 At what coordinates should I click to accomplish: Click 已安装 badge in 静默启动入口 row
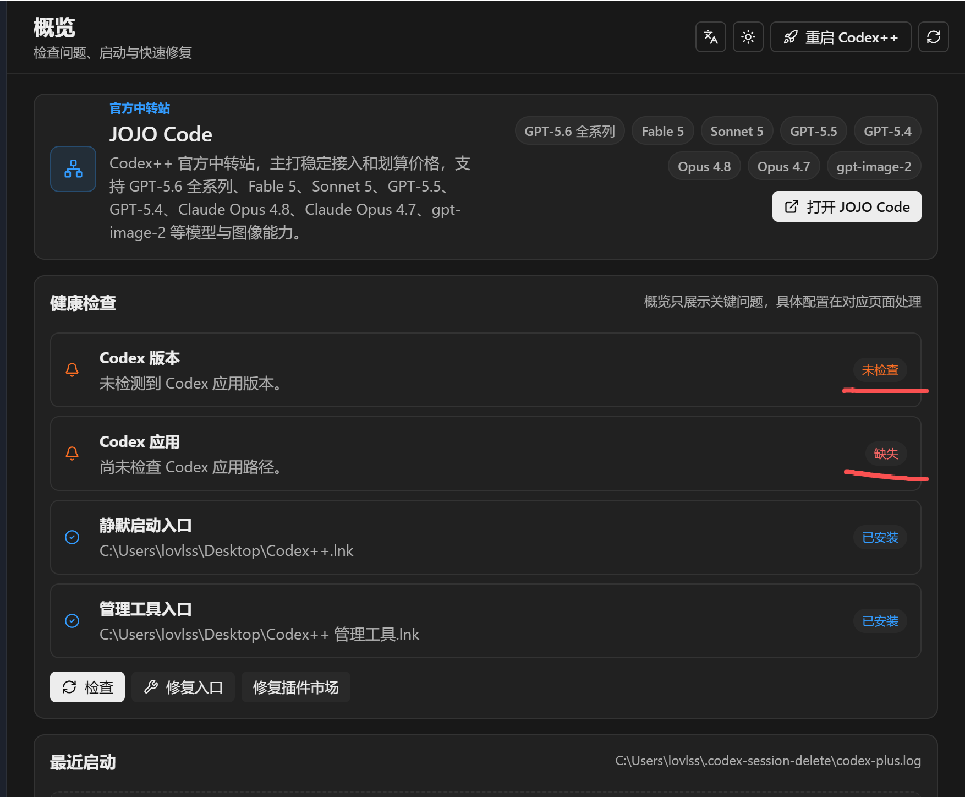coord(880,537)
